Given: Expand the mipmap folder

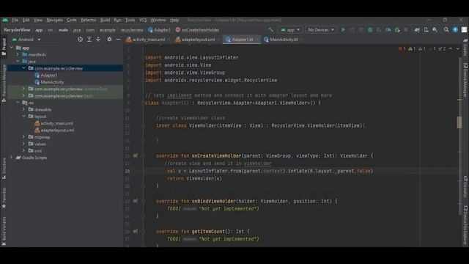Looking at the screenshot, I should (23, 137).
